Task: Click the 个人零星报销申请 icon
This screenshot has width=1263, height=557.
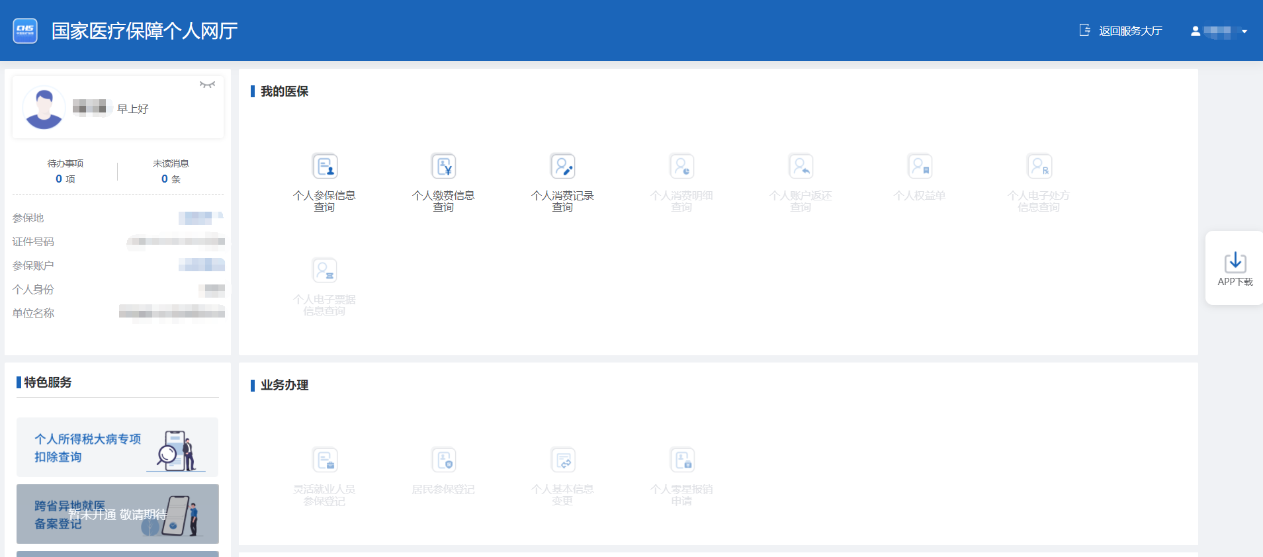Action: (681, 460)
